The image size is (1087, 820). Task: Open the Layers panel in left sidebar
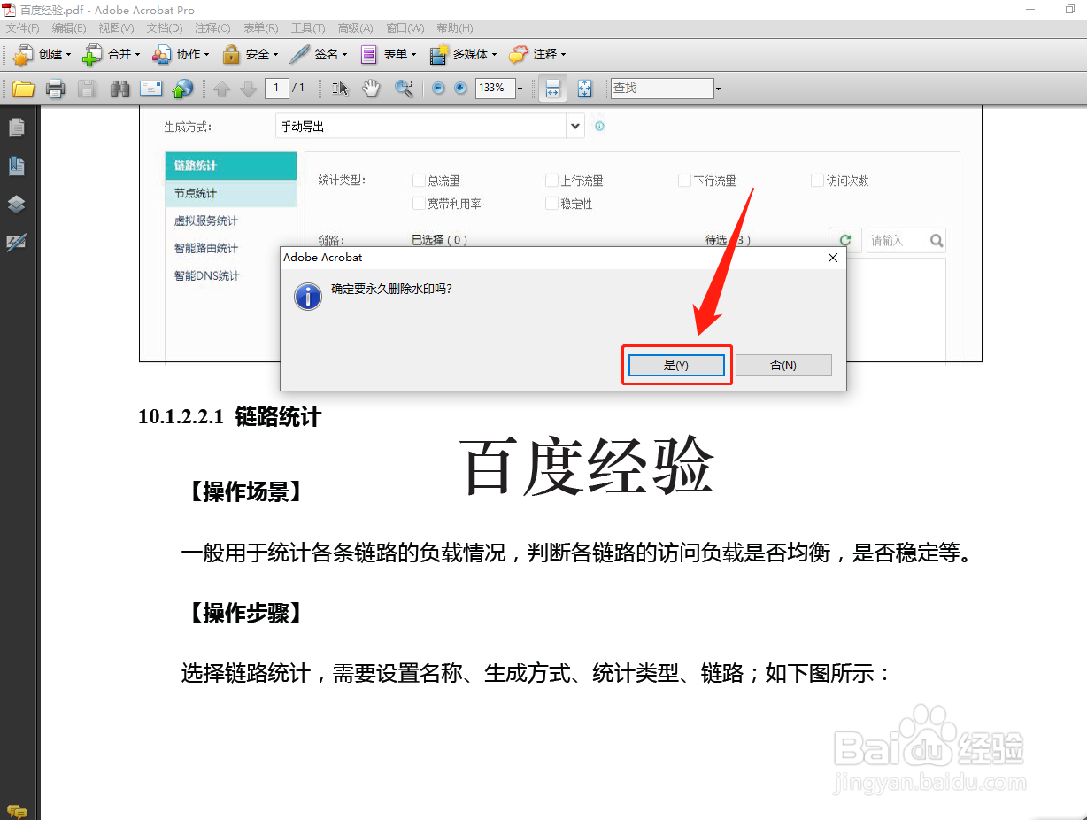tap(17, 204)
